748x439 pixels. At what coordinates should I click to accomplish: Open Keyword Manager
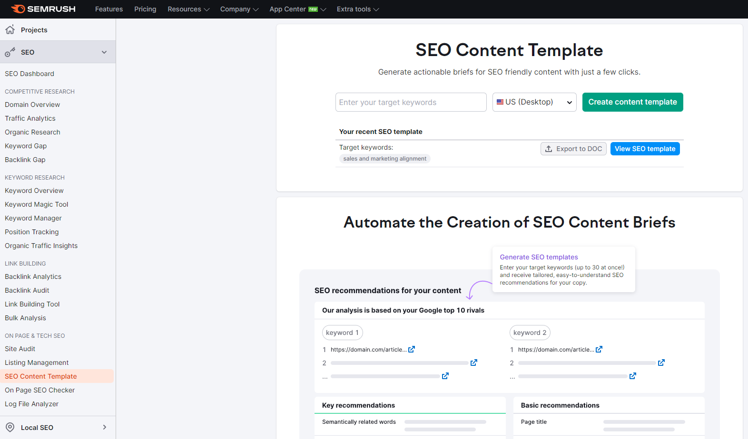(x=33, y=218)
